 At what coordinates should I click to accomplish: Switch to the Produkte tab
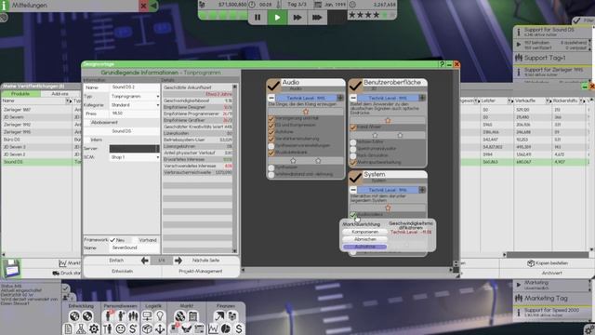tap(20, 94)
